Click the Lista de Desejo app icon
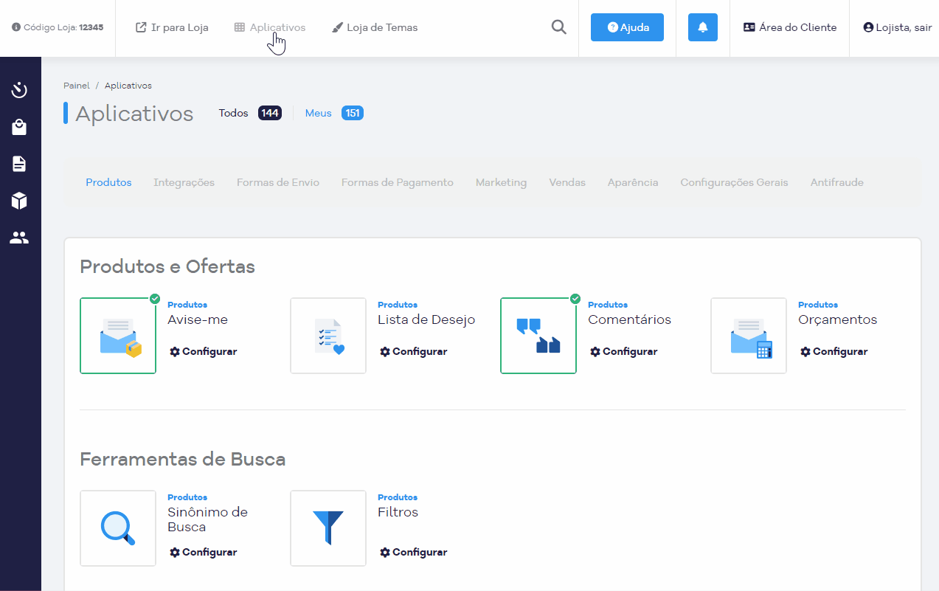 coord(328,336)
